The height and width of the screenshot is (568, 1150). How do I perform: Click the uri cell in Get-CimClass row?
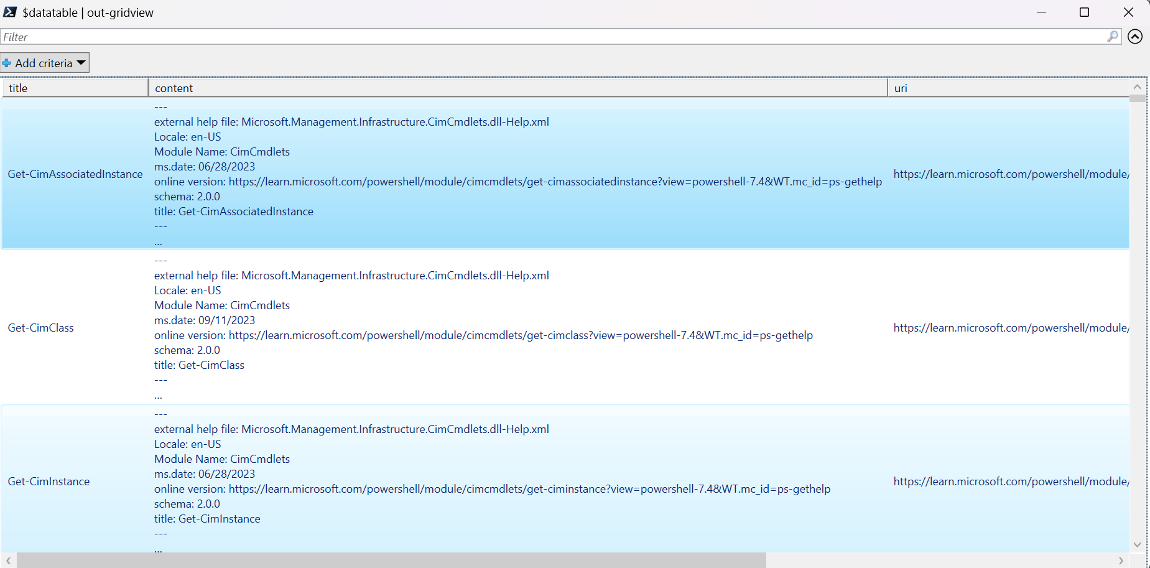click(1011, 328)
